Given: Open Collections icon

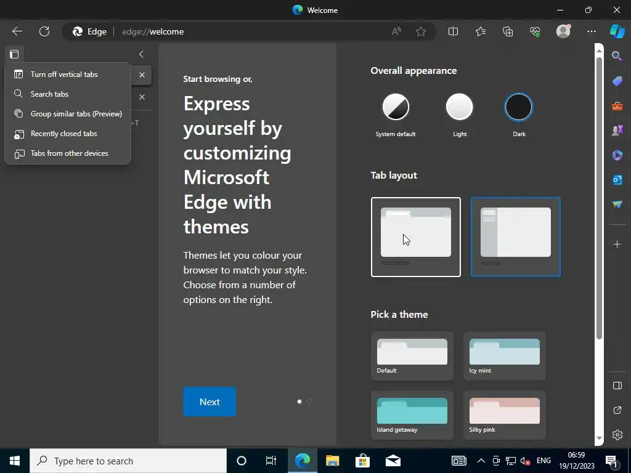Looking at the screenshot, I should pos(508,31).
